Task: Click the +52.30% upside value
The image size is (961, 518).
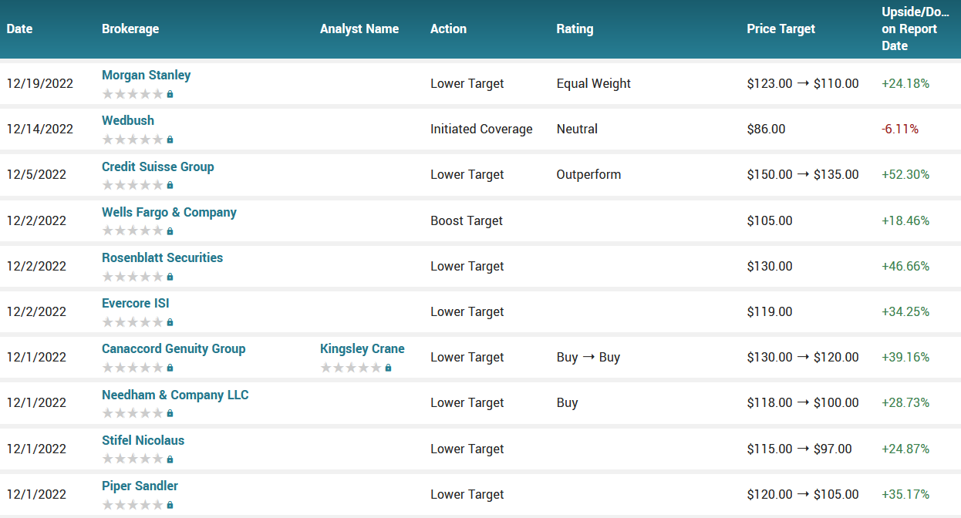Action: (905, 174)
